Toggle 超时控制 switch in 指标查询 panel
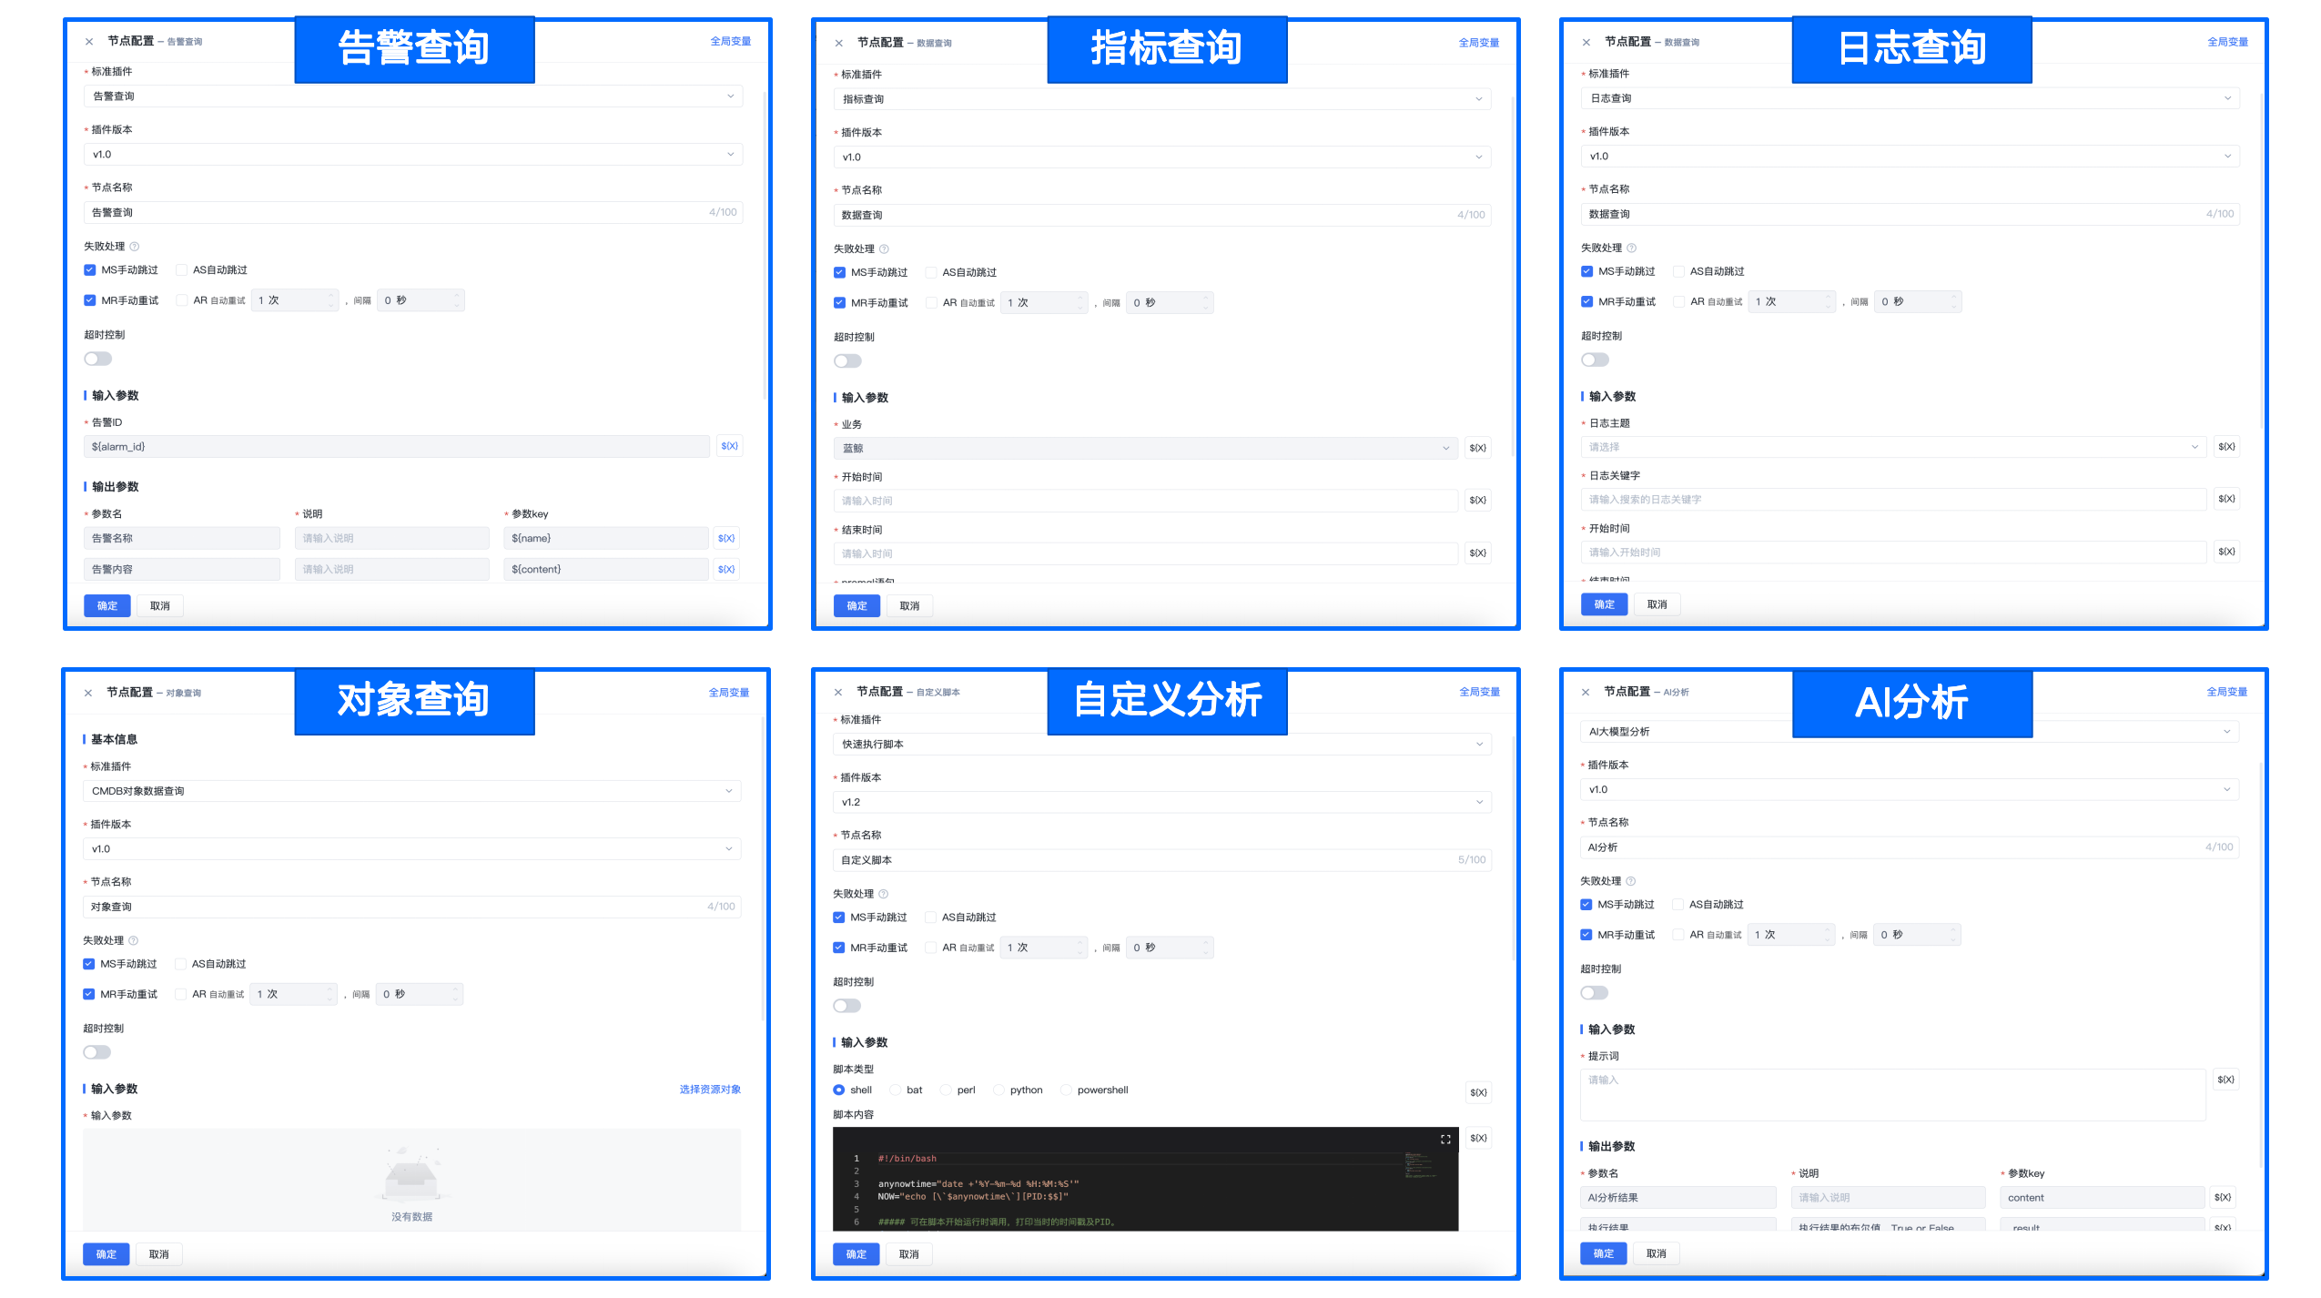The image size is (2321, 1298). pos(846,361)
